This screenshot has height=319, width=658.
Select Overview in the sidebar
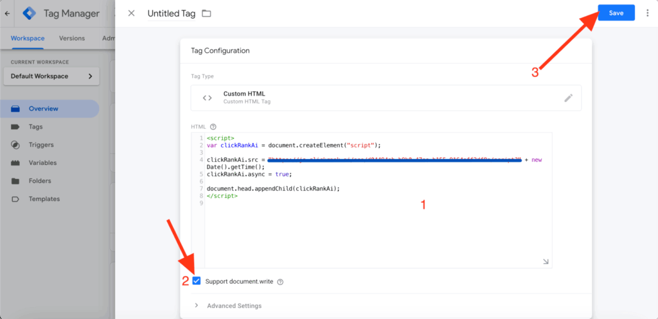pos(49,108)
